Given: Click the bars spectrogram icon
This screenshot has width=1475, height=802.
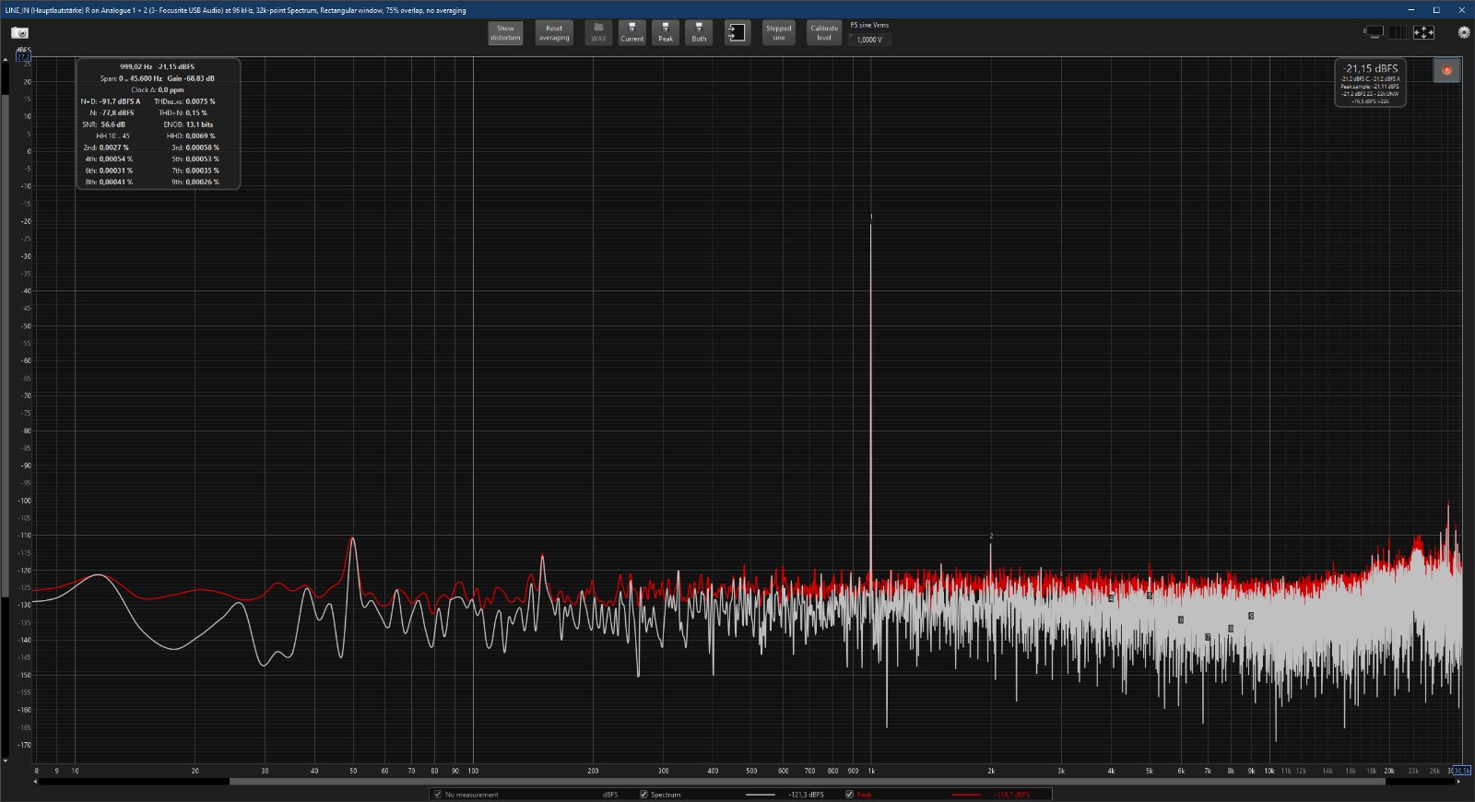Looking at the screenshot, I should click(1398, 32).
